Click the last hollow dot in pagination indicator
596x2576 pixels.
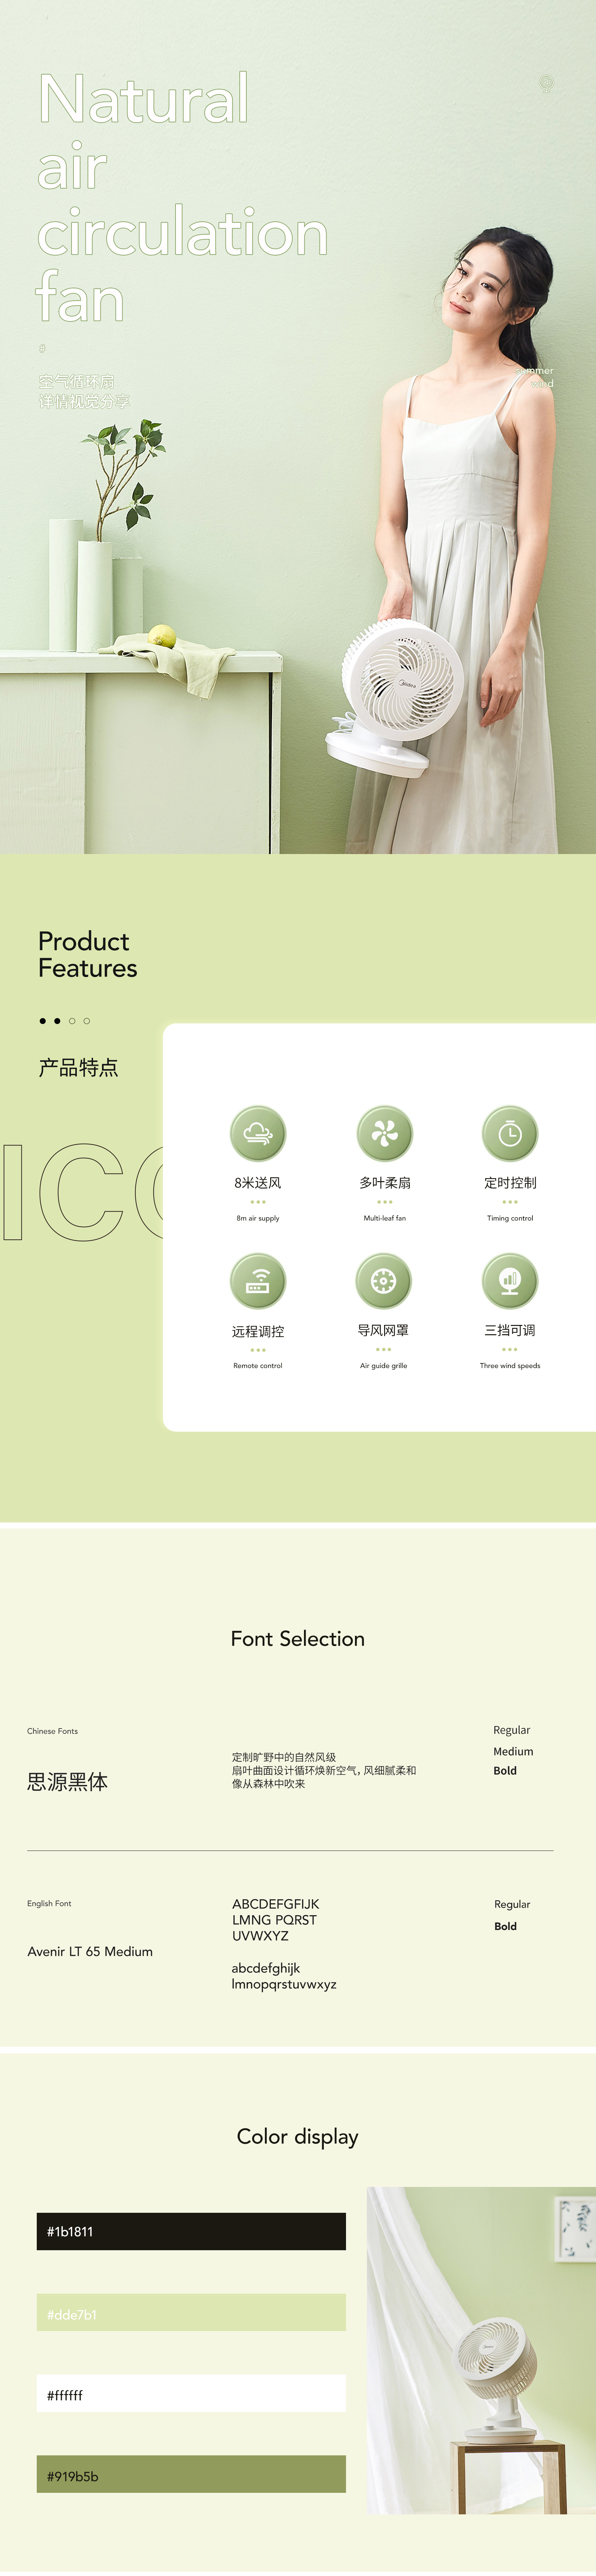[87, 1021]
